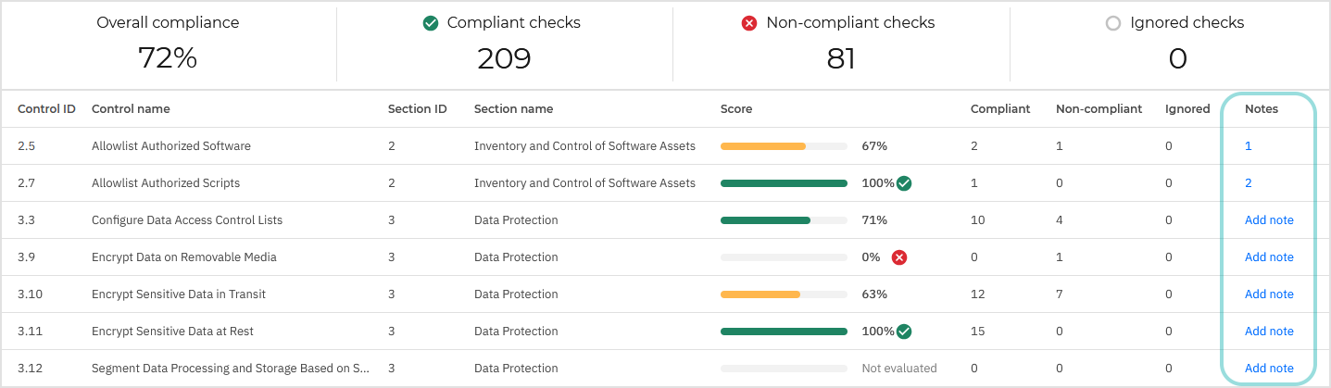Sort by Ignored column header
1331x388 pixels.
tap(1187, 109)
